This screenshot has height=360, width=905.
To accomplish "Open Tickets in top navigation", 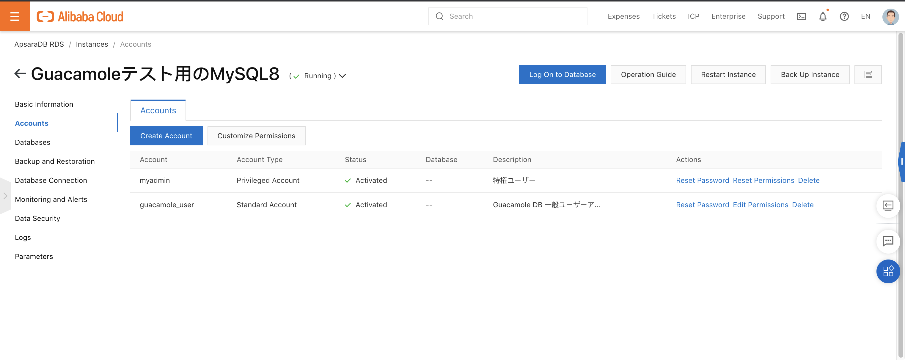I will tap(664, 17).
